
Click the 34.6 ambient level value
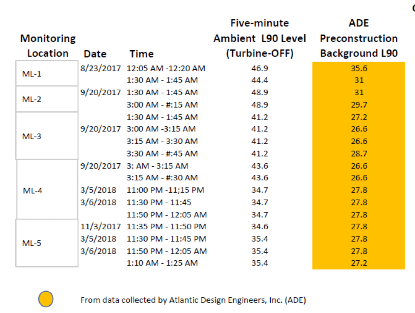click(260, 227)
